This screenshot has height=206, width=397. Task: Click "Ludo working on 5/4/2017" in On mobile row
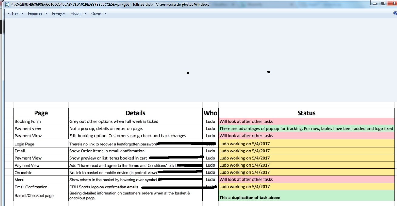point(306,172)
